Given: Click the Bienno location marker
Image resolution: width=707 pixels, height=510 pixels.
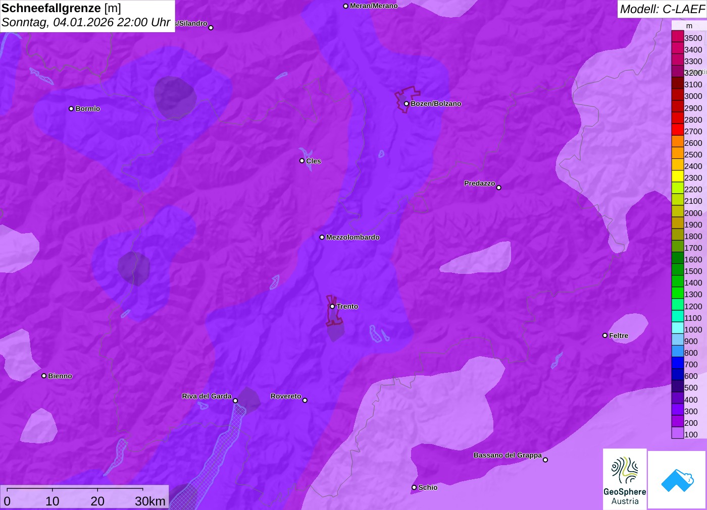Looking at the screenshot, I should [44, 376].
